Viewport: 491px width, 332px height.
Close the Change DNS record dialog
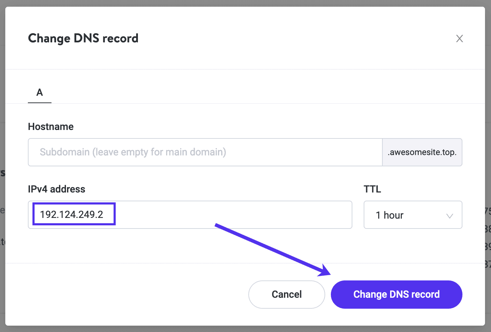pyautogui.click(x=459, y=38)
